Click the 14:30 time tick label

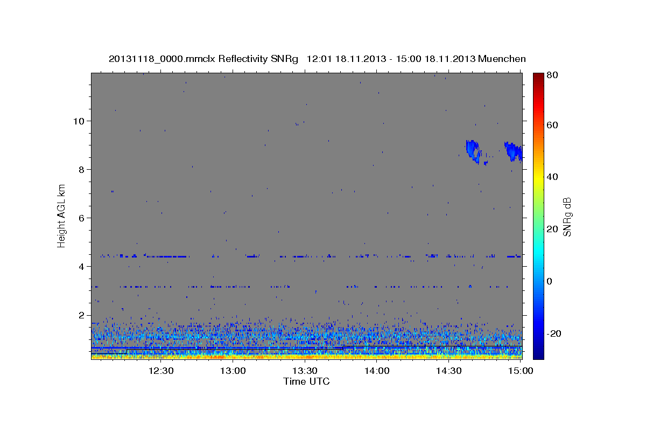(x=449, y=371)
